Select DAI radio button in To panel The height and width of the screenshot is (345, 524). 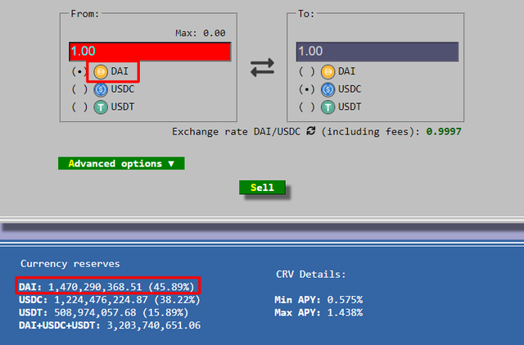click(x=307, y=71)
